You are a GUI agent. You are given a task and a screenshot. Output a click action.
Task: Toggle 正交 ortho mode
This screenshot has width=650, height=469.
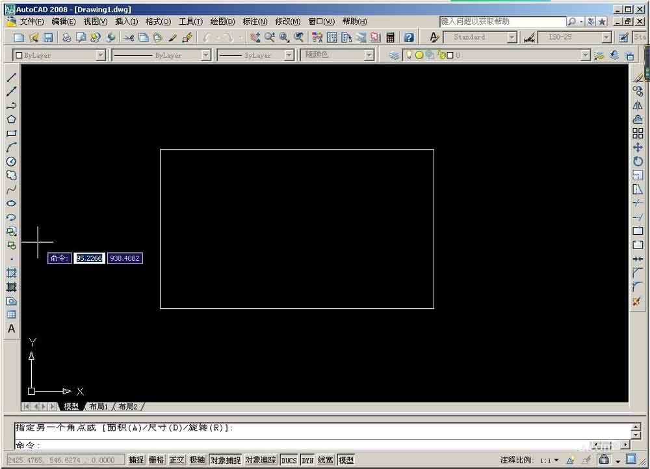point(177,460)
